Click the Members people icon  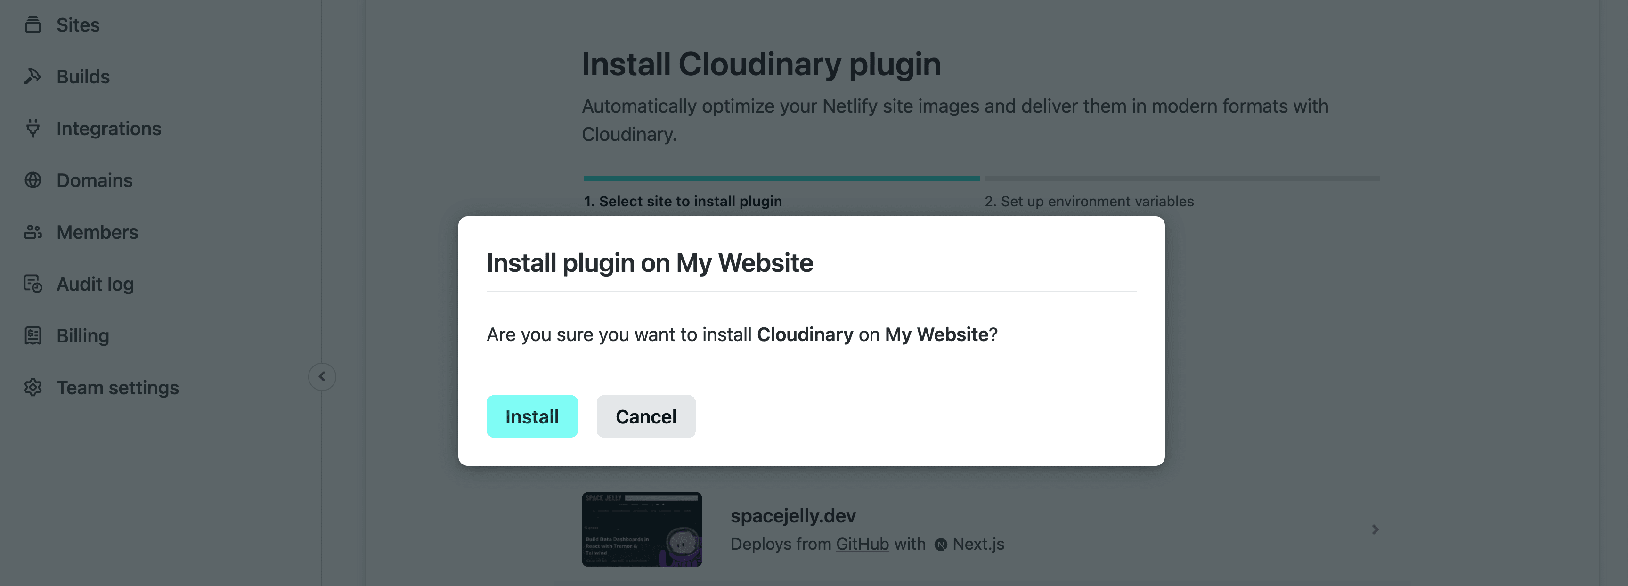[33, 232]
